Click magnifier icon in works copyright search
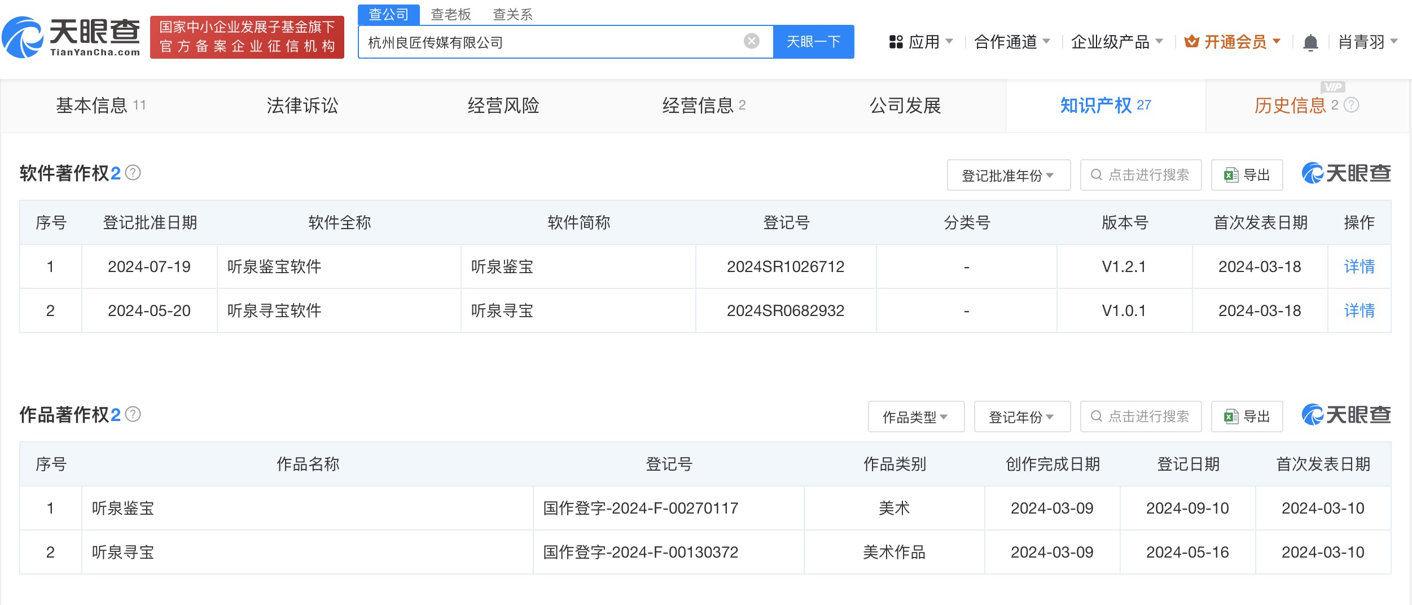The height and width of the screenshot is (605, 1412). pyautogui.click(x=1096, y=417)
